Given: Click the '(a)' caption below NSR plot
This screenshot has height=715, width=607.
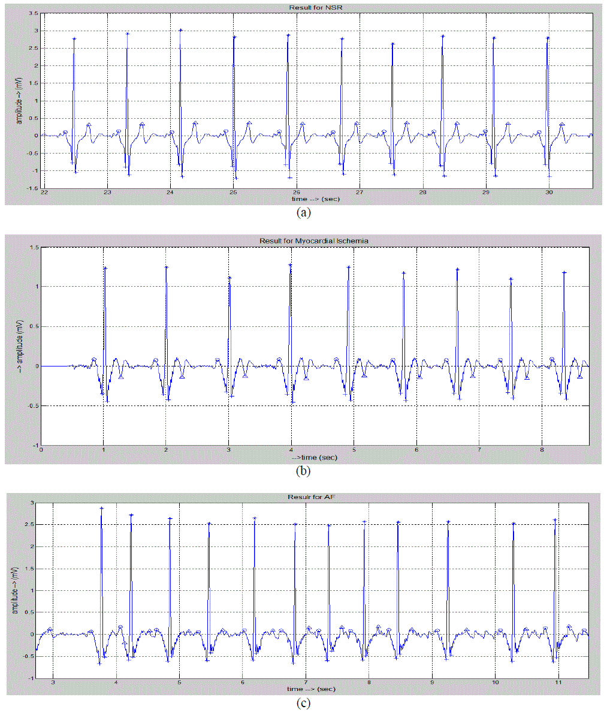Looking at the screenshot, I should [304, 212].
